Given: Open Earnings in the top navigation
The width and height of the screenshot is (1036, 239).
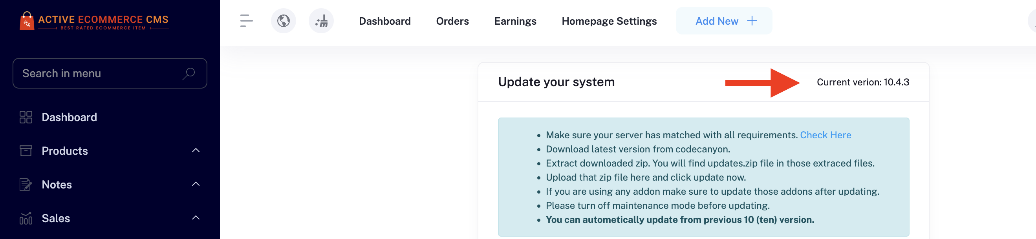Looking at the screenshot, I should coord(515,21).
